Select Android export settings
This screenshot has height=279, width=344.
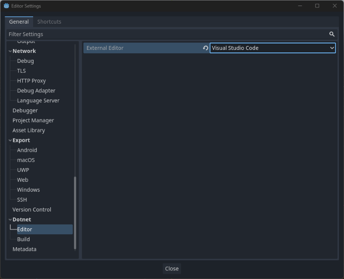click(x=27, y=150)
